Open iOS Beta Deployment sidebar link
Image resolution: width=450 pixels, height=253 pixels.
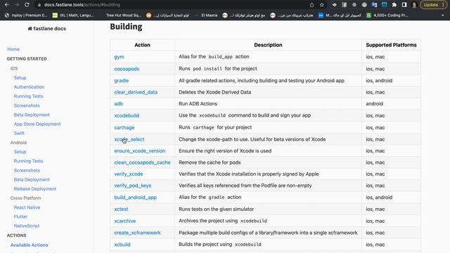tap(32, 115)
